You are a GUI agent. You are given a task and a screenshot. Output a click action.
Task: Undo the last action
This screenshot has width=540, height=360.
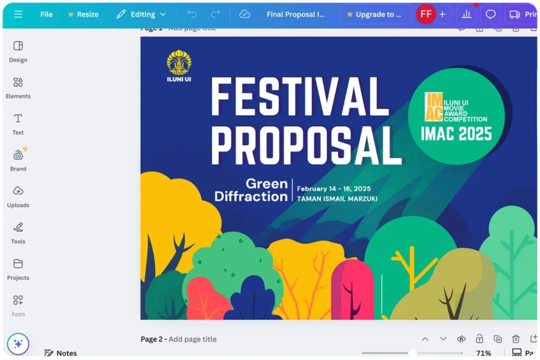(192, 14)
